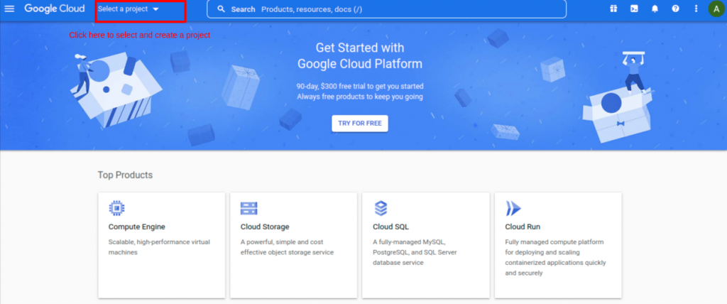Open the notifications bell
Image resolution: width=727 pixels, height=304 pixels.
[655, 9]
